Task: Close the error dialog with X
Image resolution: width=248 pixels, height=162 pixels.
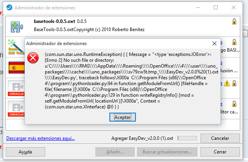Action: click(x=215, y=44)
